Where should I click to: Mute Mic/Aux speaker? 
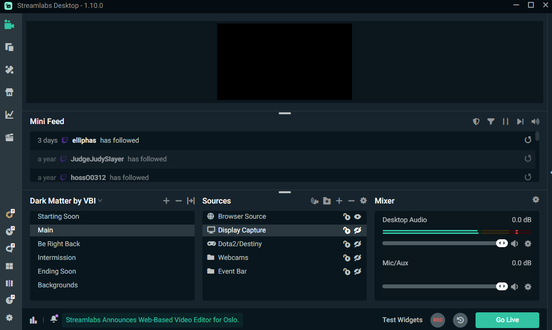coord(515,287)
